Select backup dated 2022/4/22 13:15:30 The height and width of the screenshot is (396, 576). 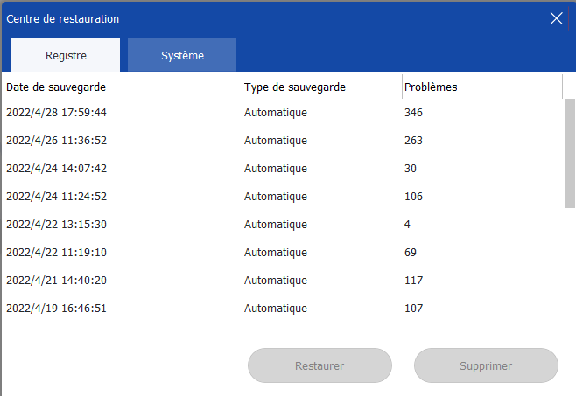click(x=283, y=224)
